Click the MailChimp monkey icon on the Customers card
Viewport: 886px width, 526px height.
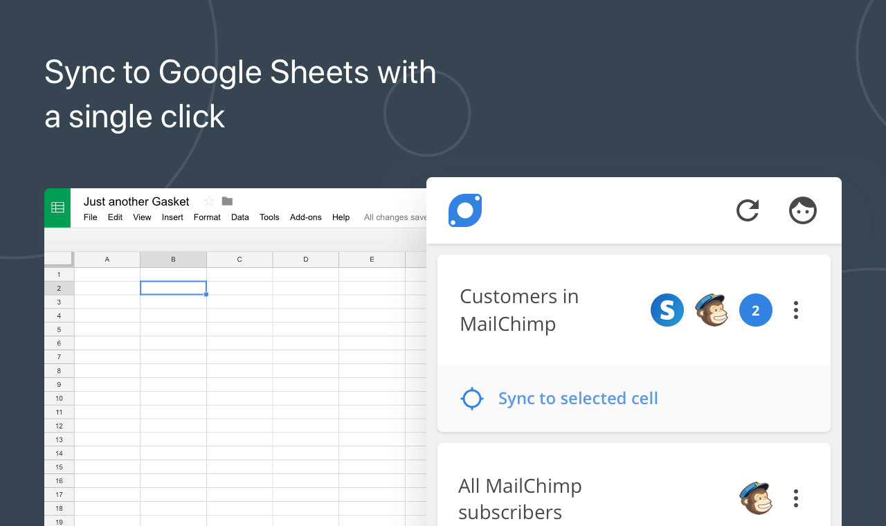click(712, 310)
